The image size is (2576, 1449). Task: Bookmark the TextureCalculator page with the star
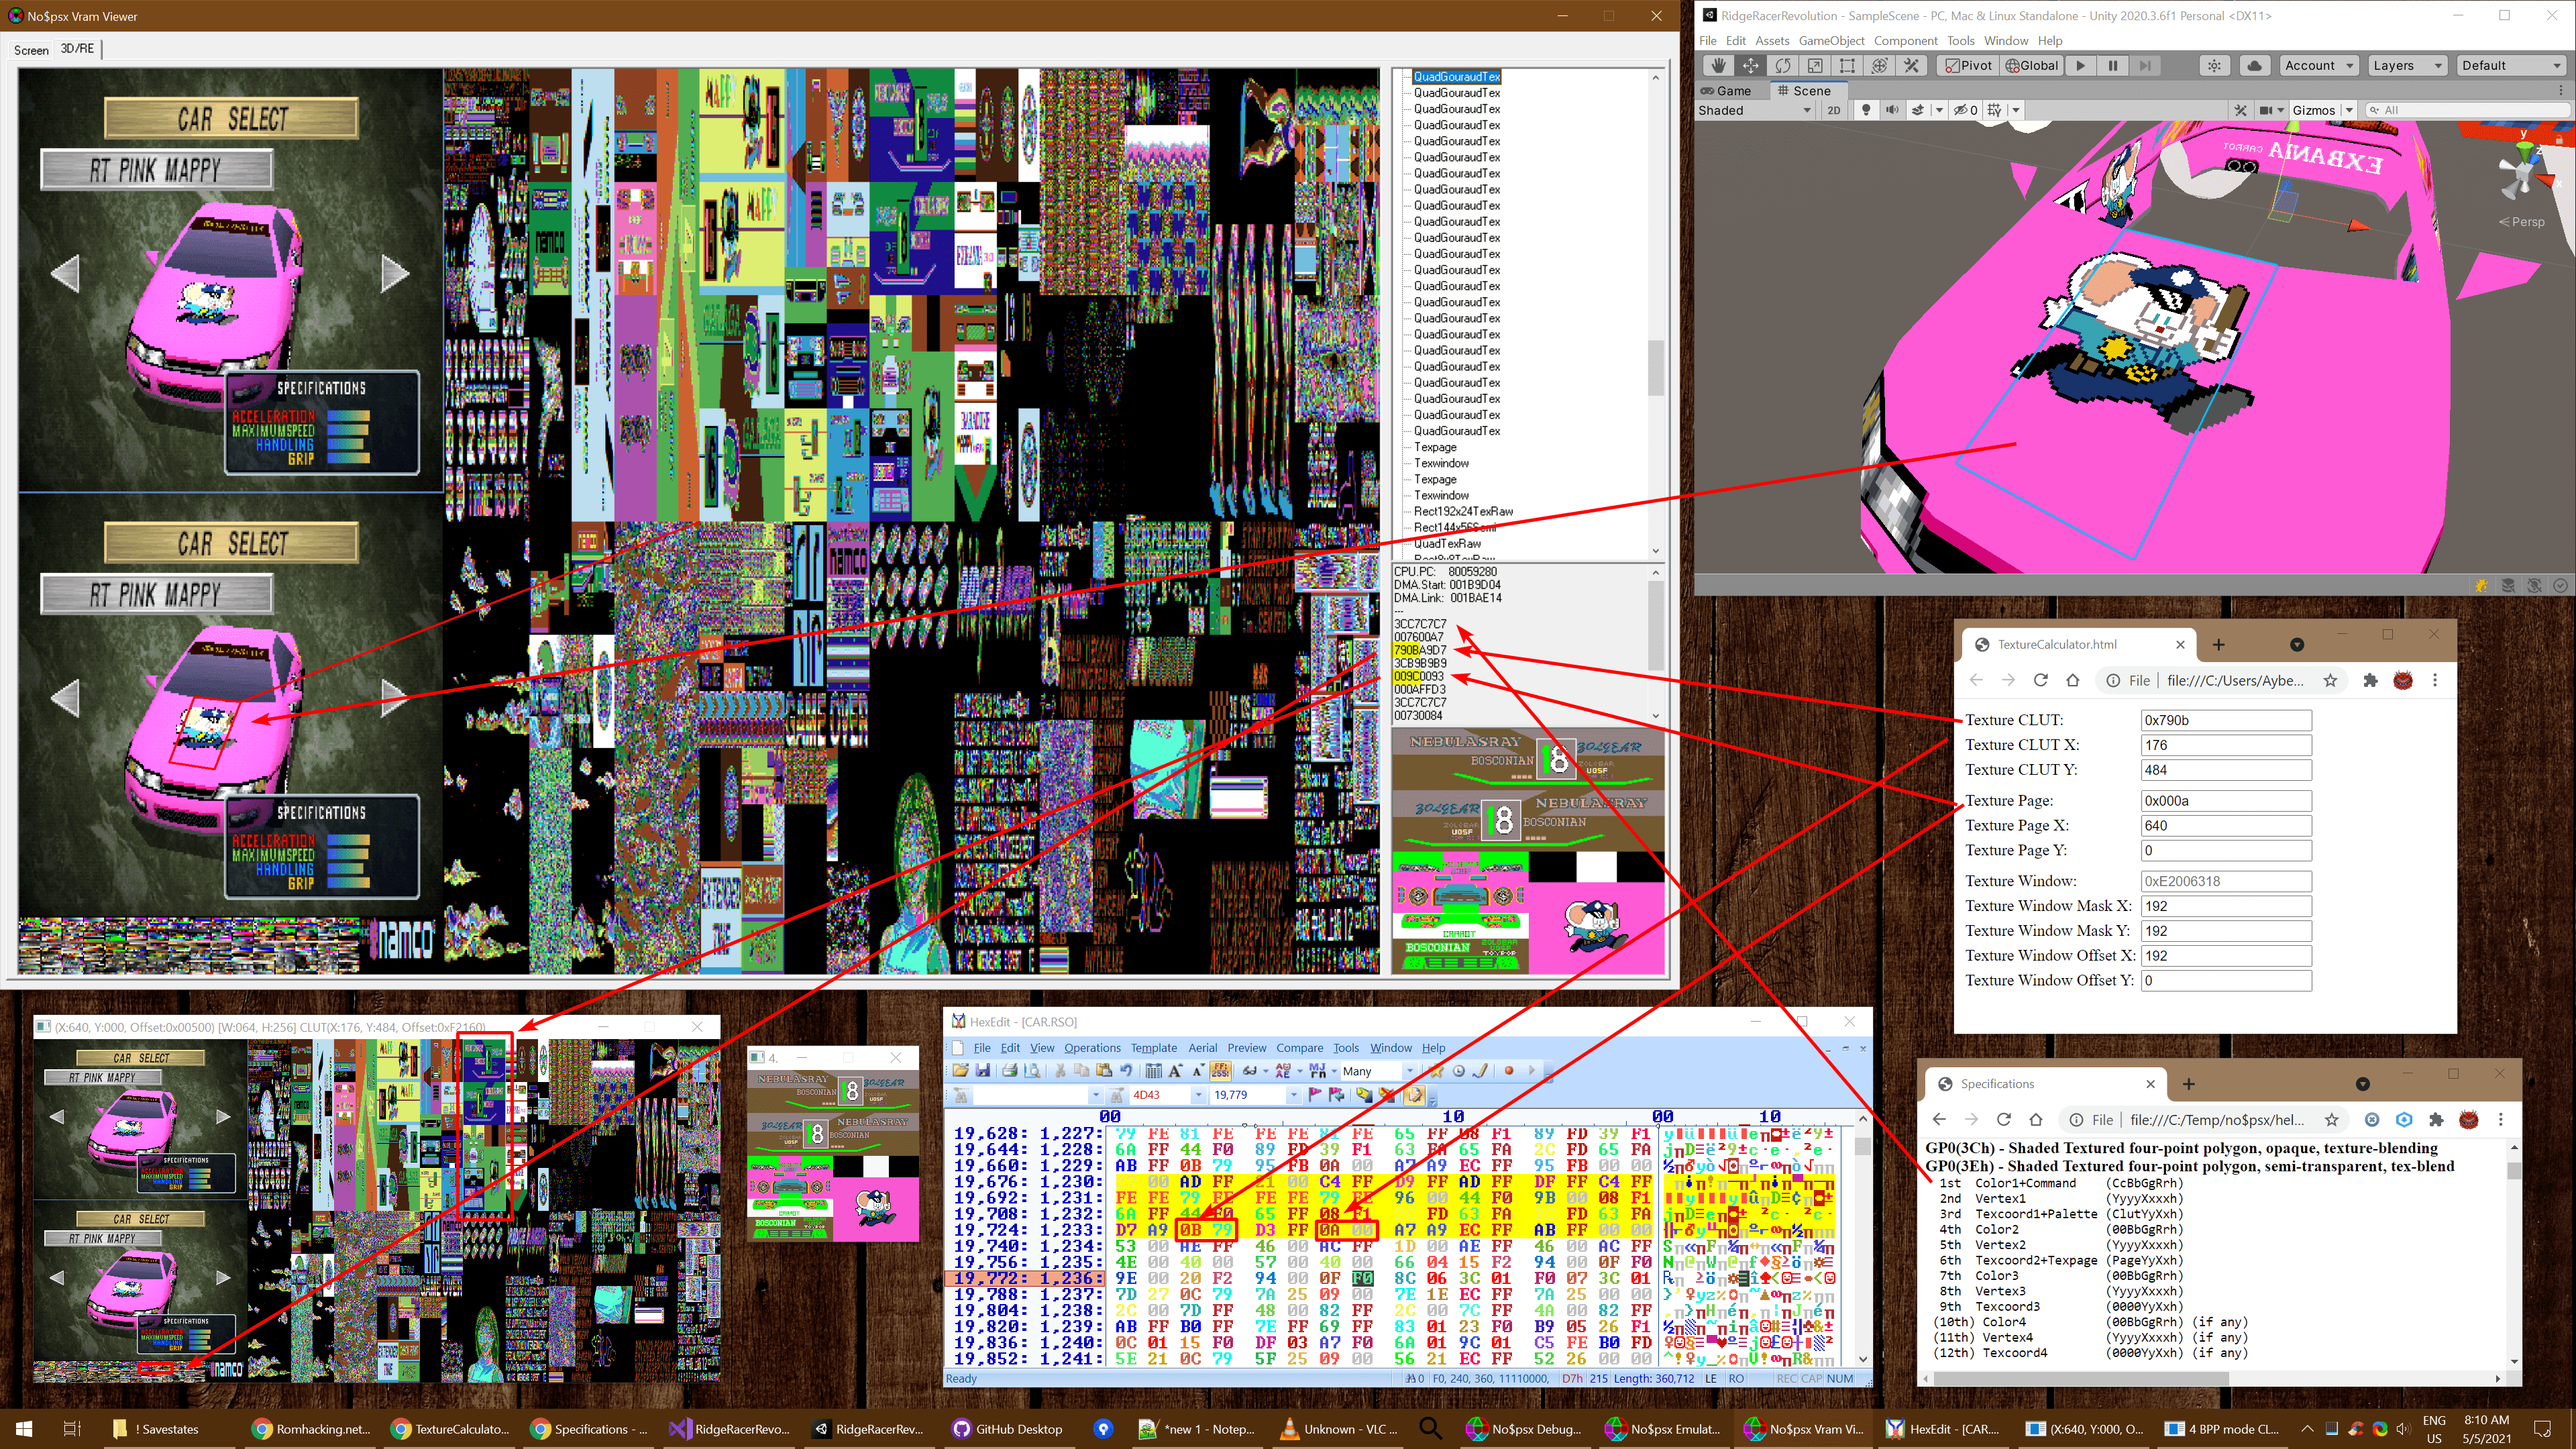point(2330,681)
